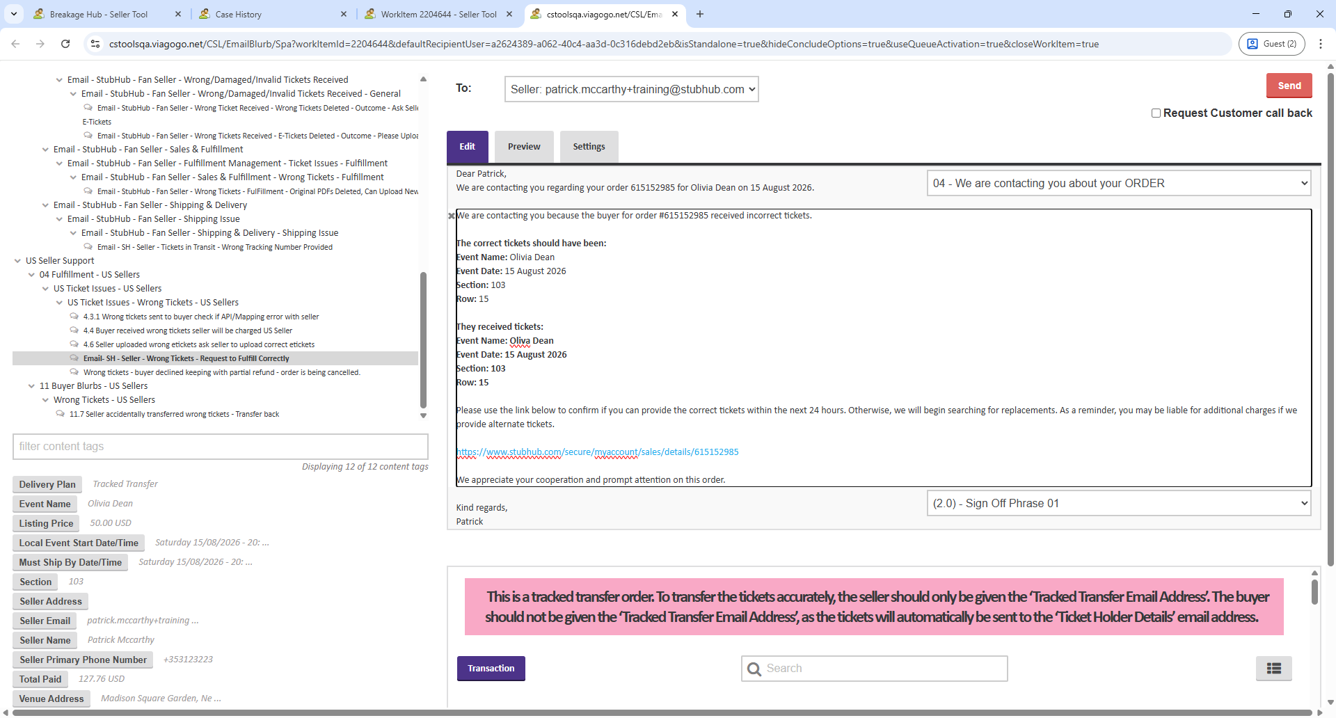Click the site information icon in address bar
Viewport: 1336px width, 718px height.
pos(95,44)
